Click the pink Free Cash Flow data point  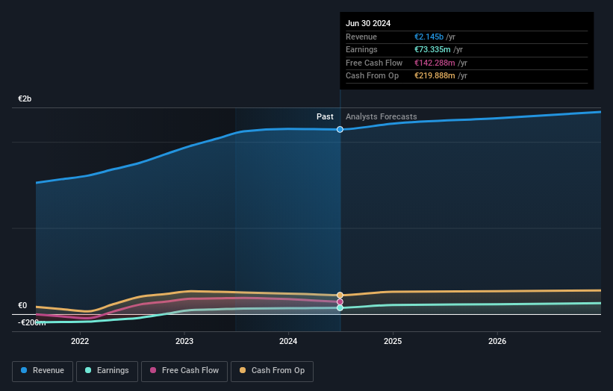[x=340, y=302]
